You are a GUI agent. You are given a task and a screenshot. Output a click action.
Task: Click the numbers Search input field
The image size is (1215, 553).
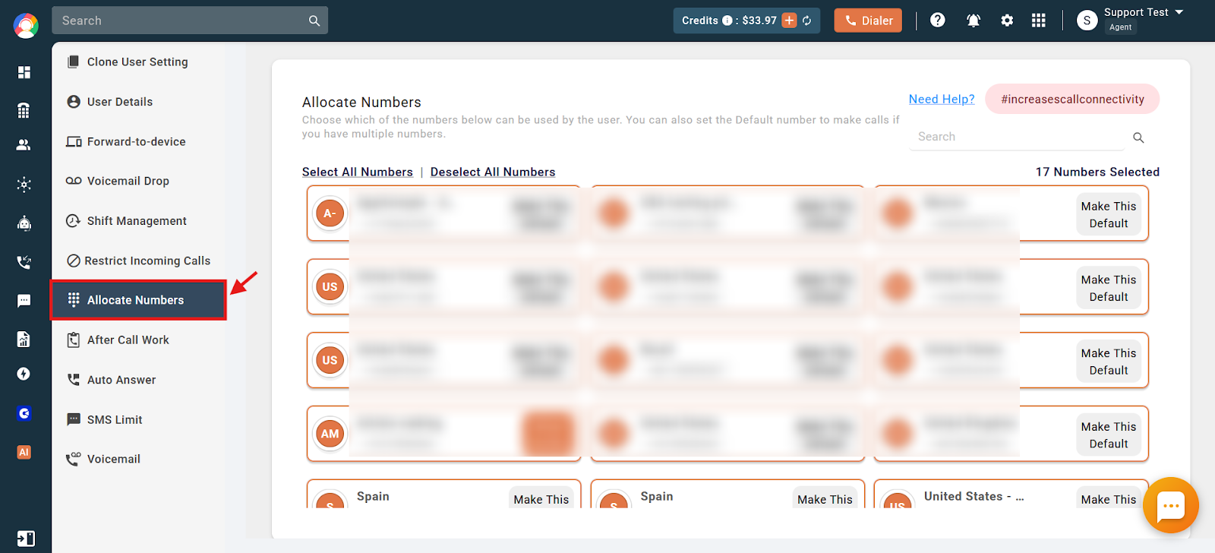click(1018, 137)
